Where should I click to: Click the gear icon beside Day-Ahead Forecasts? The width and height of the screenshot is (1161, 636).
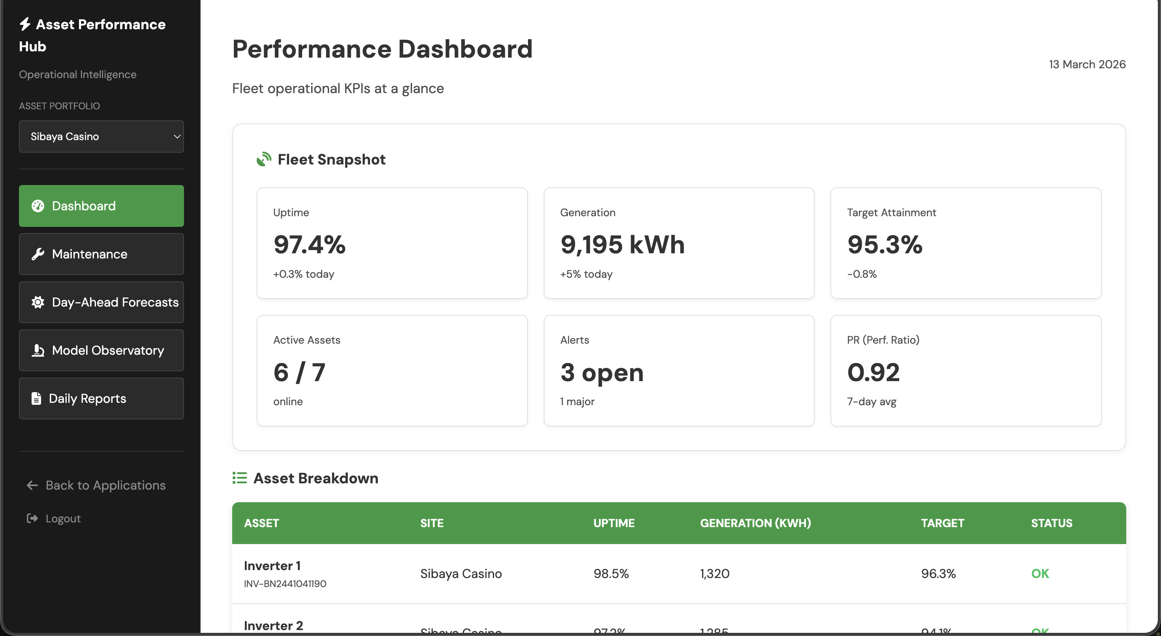click(x=38, y=302)
